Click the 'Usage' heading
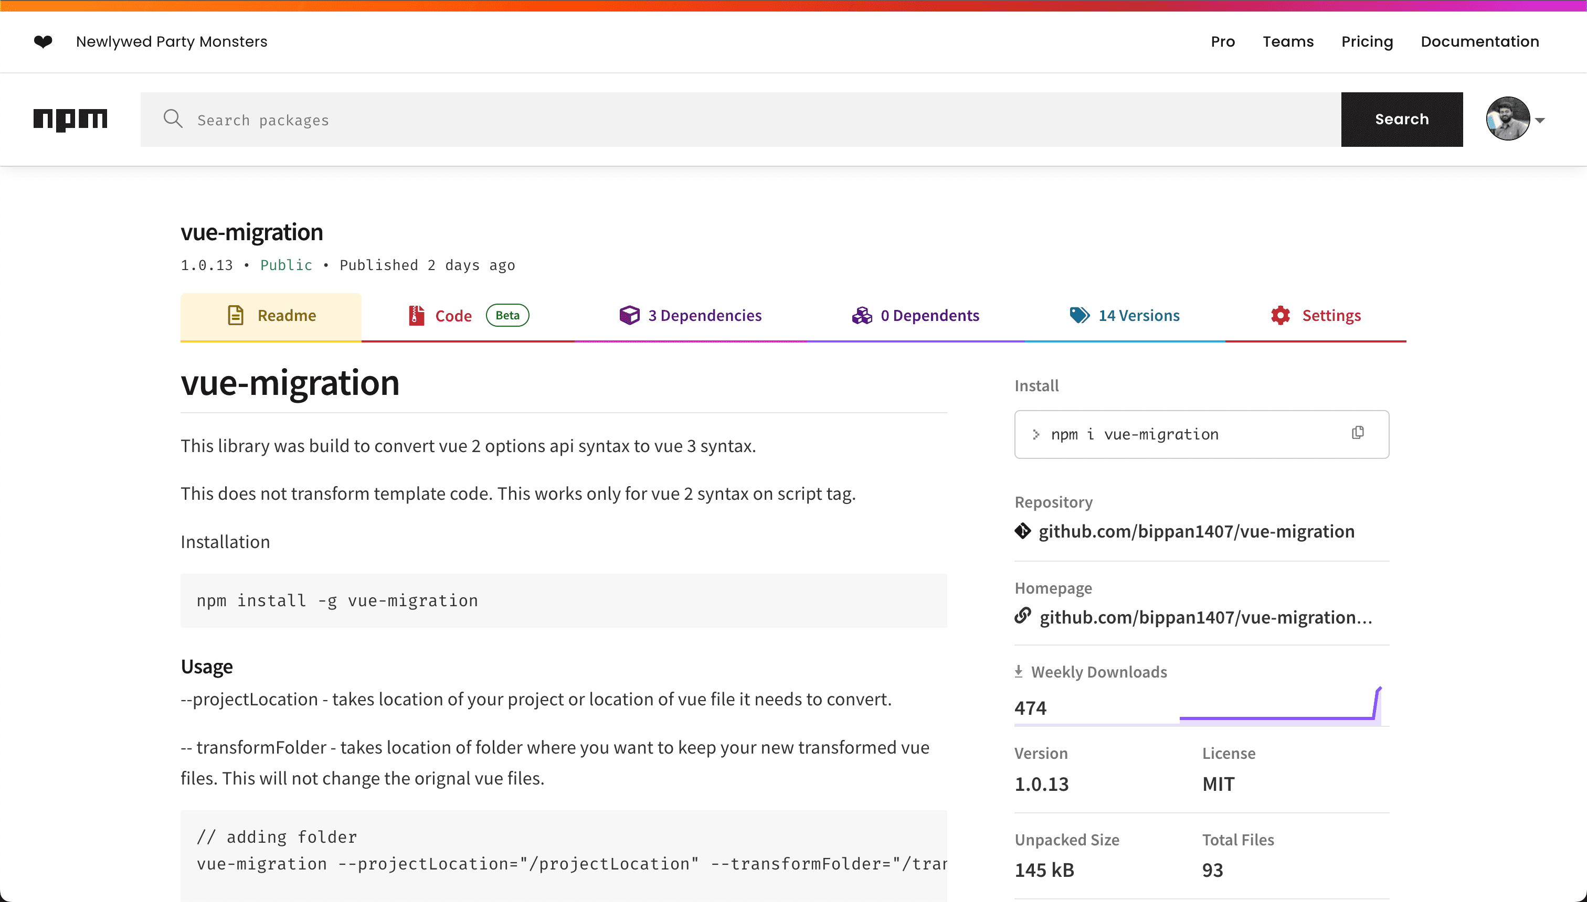1587x902 pixels. pos(206,667)
